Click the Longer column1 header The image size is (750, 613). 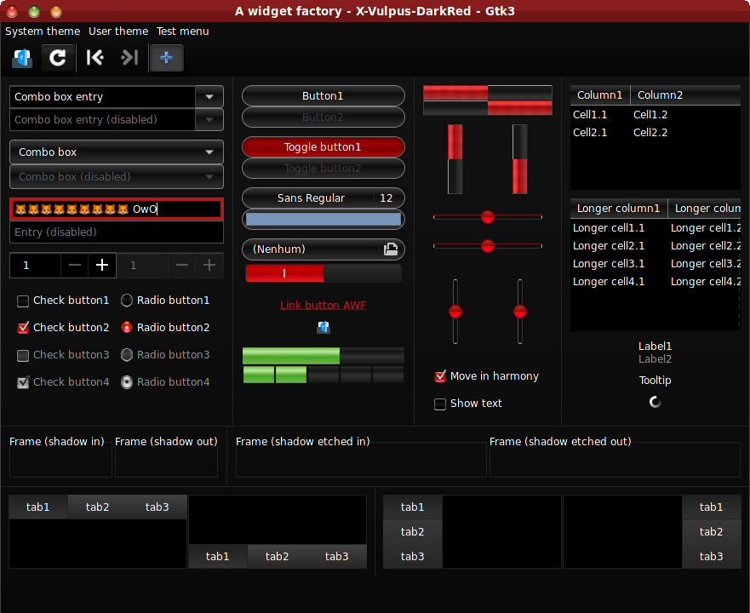[x=618, y=209]
